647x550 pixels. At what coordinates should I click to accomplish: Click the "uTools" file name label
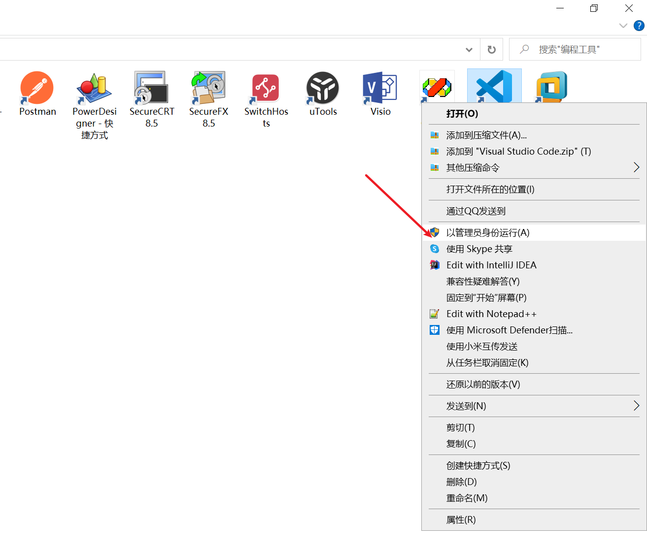[323, 112]
